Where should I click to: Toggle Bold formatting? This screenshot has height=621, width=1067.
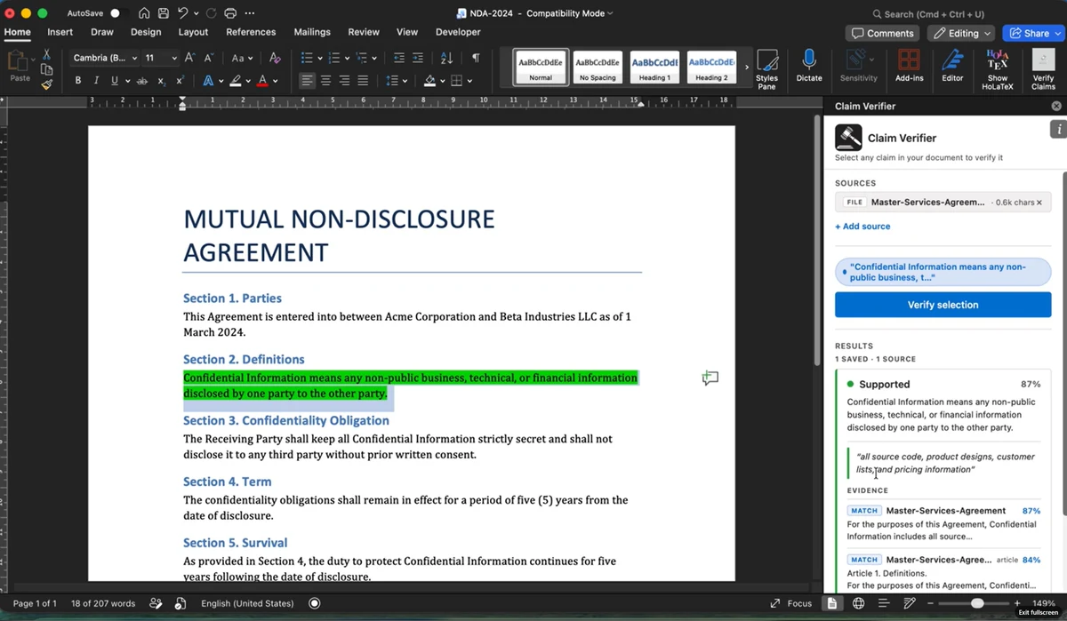coord(78,81)
